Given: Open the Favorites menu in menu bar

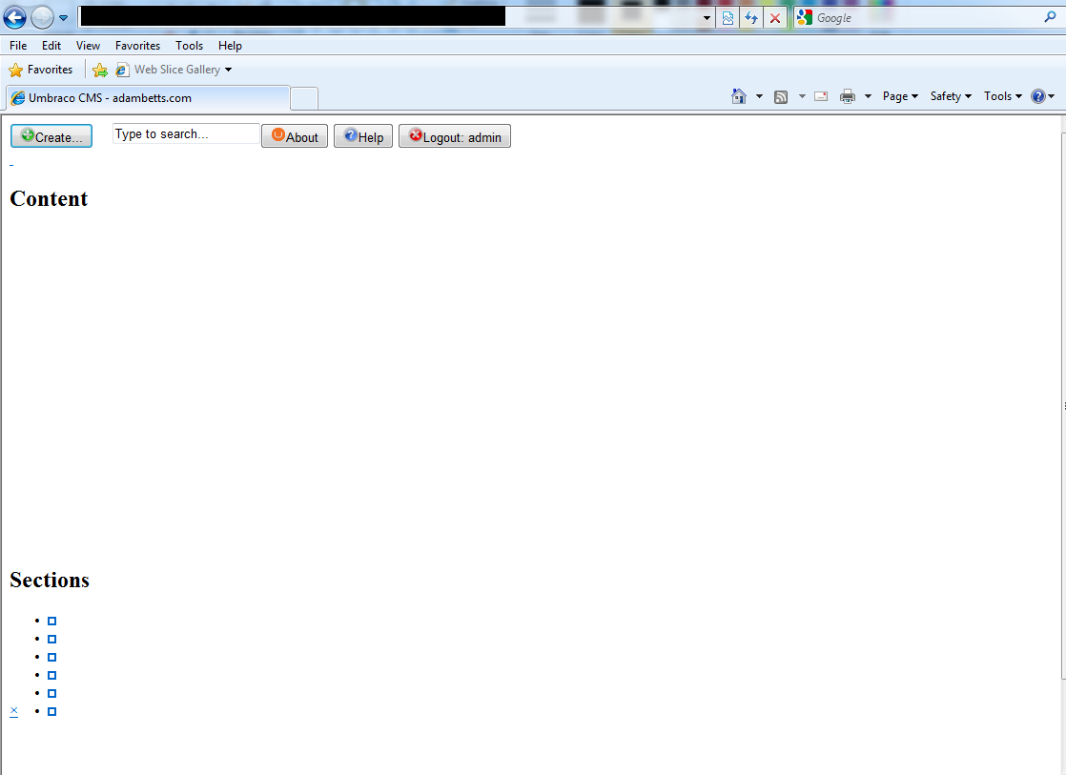Looking at the screenshot, I should pos(137,46).
